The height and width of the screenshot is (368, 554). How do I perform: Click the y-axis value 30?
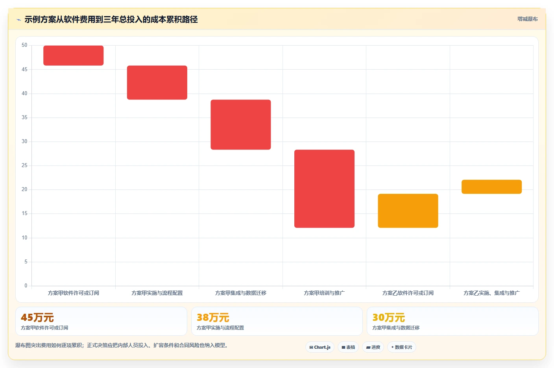point(24,142)
